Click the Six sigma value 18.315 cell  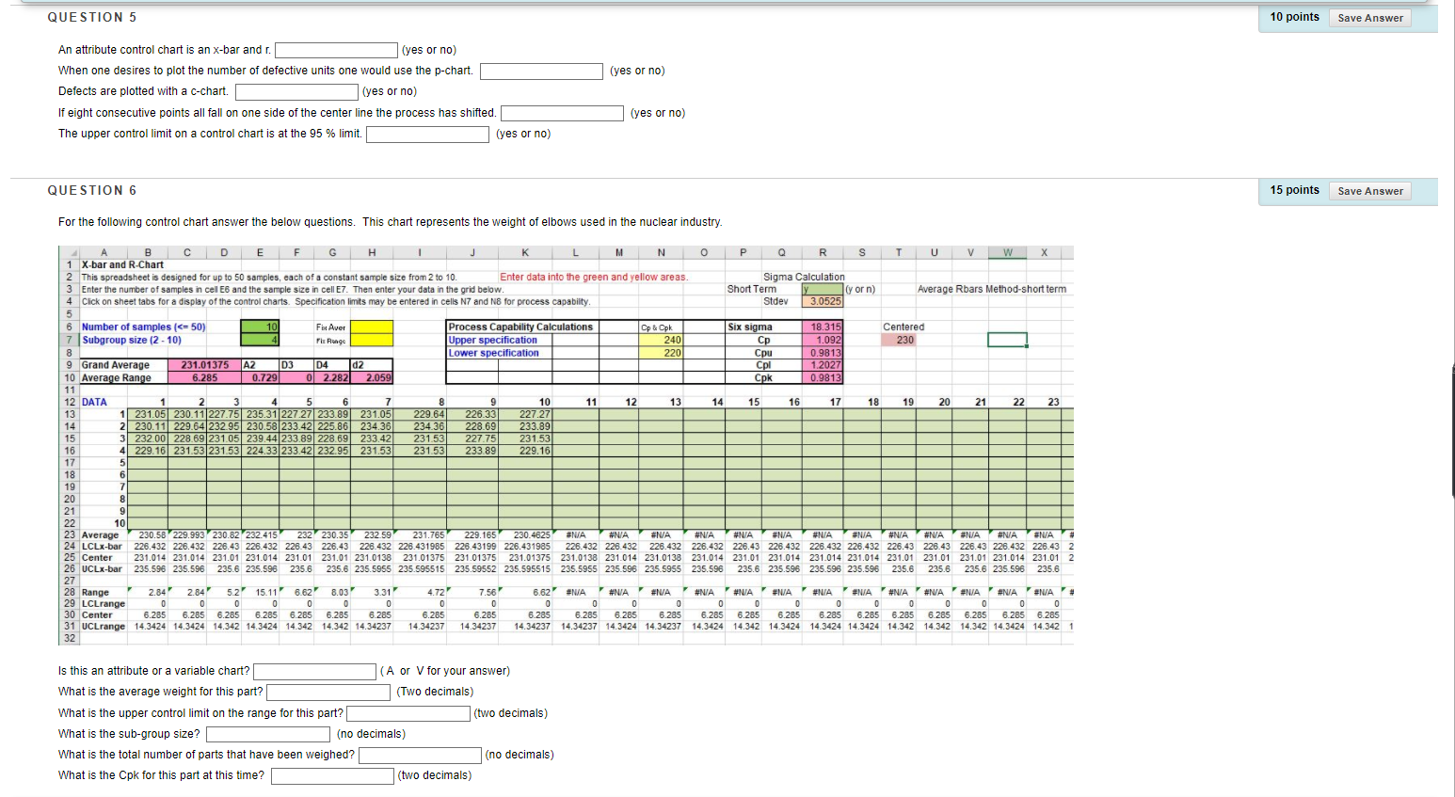tap(824, 327)
